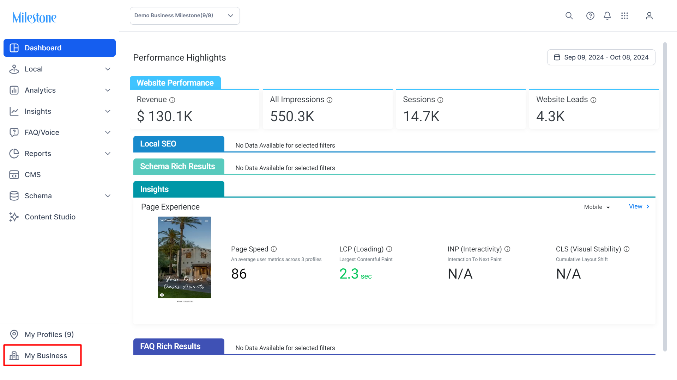Expand the Reports sidebar section
The width and height of the screenshot is (677, 380).
coord(60,154)
